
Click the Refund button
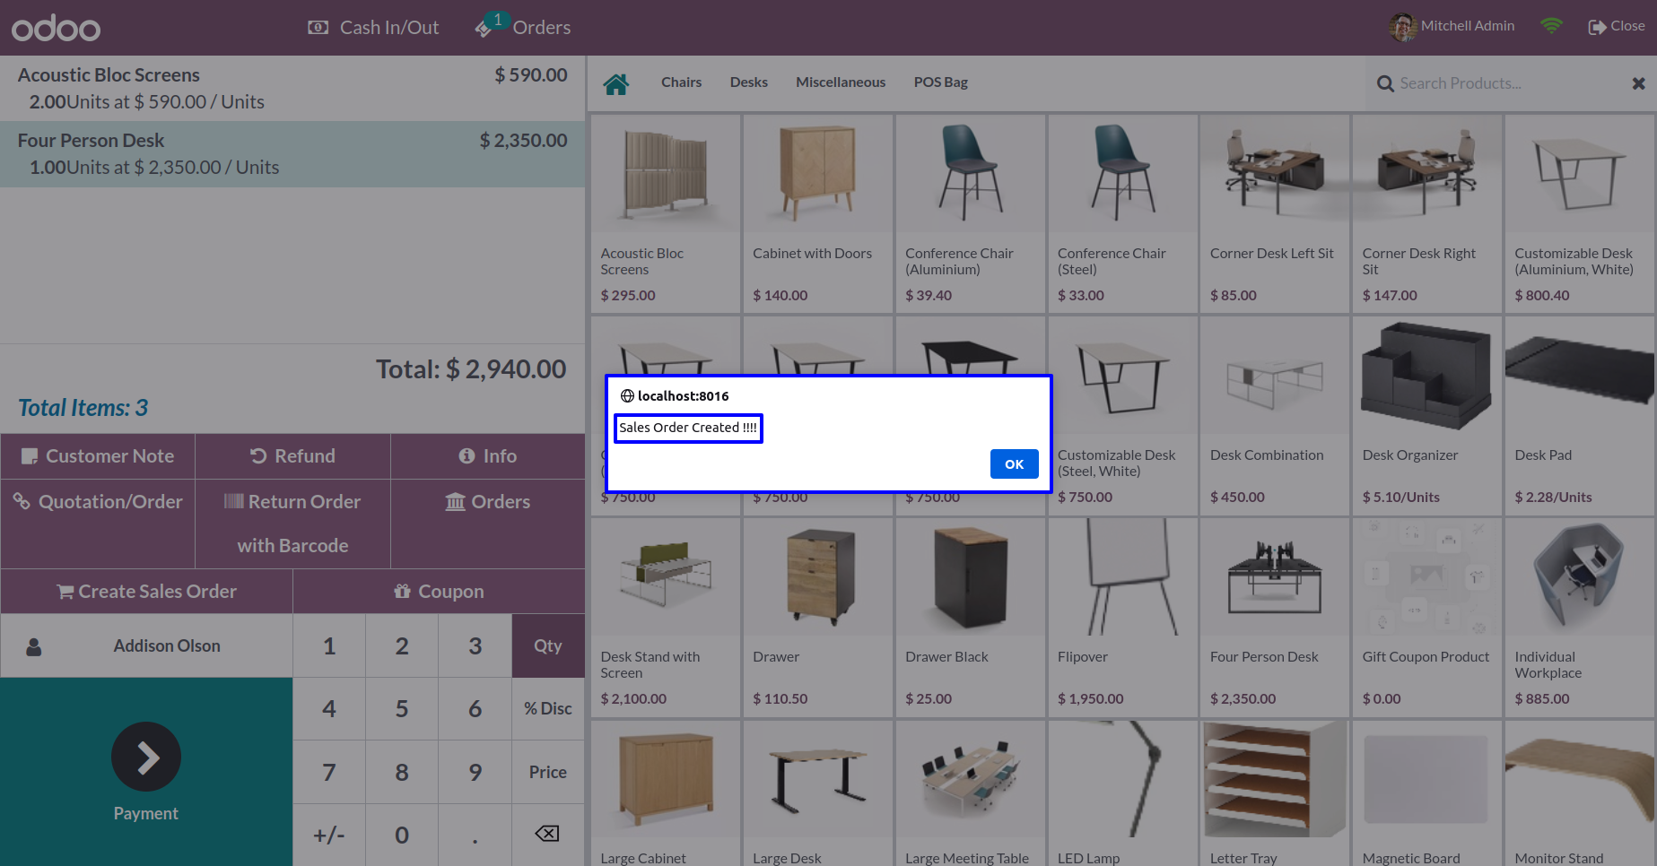(292, 456)
